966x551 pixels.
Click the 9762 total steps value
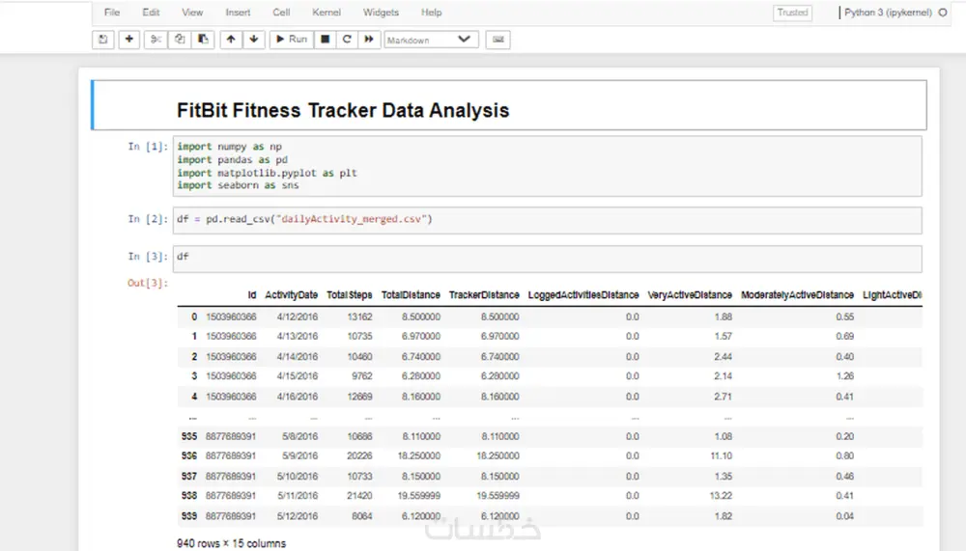[x=362, y=376]
